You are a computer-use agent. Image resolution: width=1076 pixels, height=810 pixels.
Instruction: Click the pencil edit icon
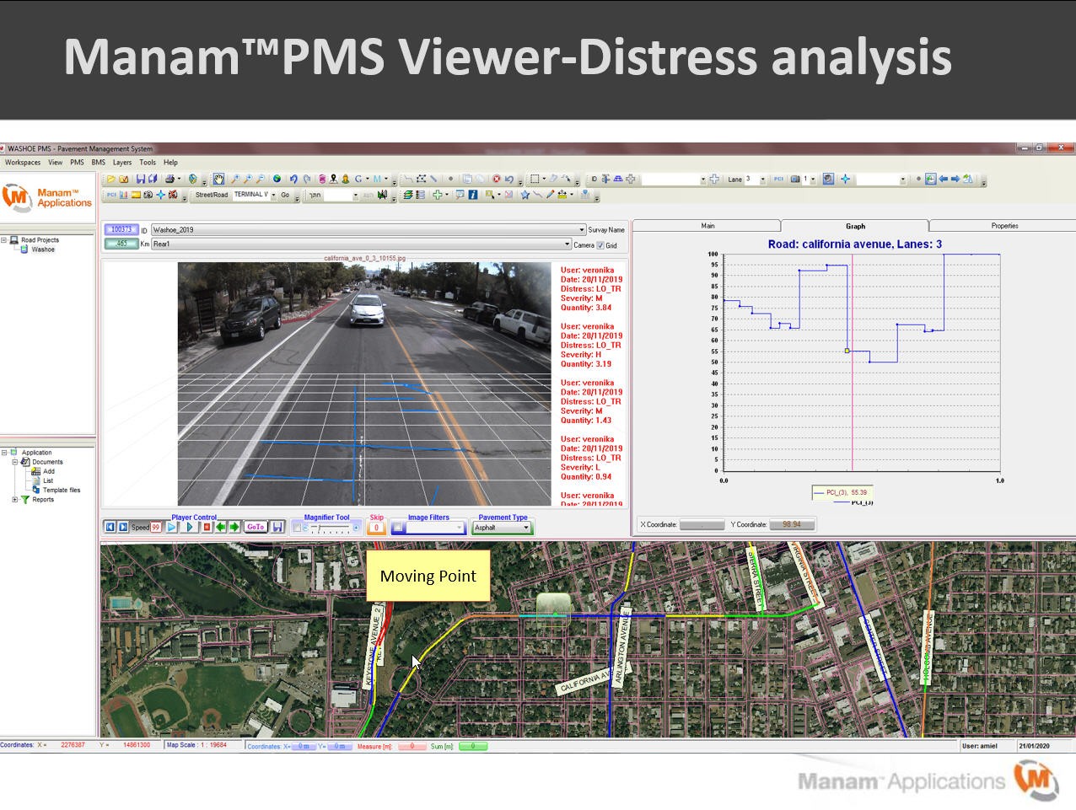coord(550,196)
